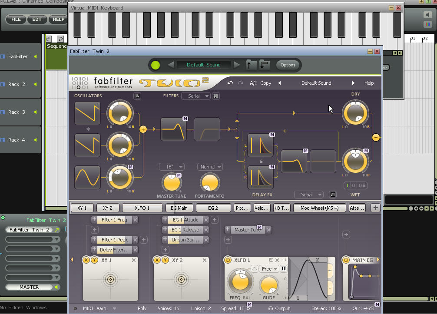Click inside the XY 1 pad
Screen dimensions: 437x314
(x=110, y=279)
